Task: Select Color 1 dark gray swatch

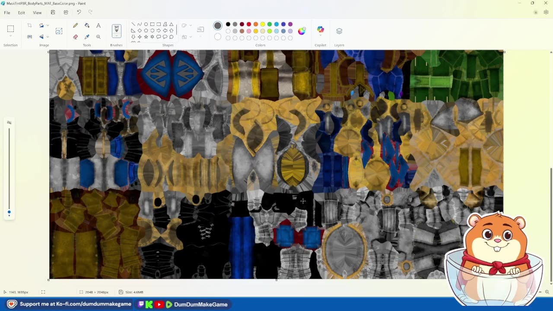Action: tap(218, 26)
